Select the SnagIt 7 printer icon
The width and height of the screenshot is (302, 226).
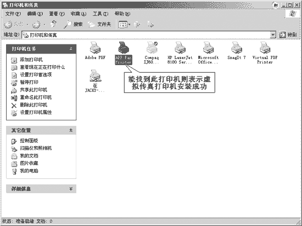pyautogui.click(x=237, y=48)
